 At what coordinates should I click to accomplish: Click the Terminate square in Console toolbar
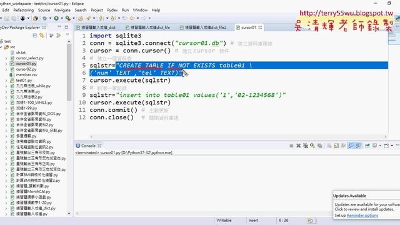tap(291, 146)
